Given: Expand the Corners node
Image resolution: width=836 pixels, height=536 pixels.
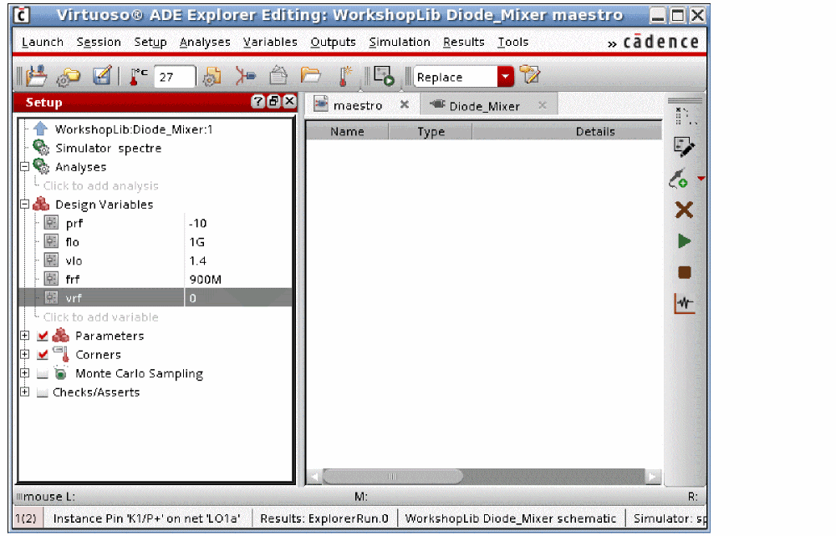Looking at the screenshot, I should point(24,354).
